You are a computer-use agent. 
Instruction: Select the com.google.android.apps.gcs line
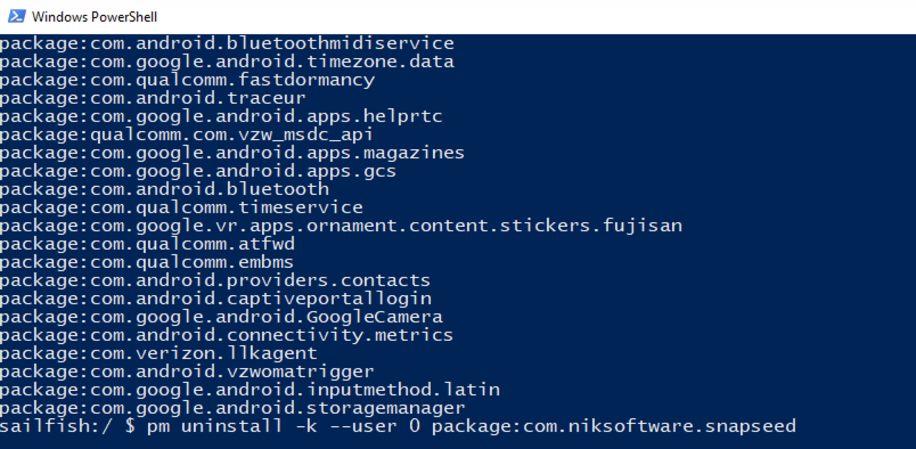point(198,171)
